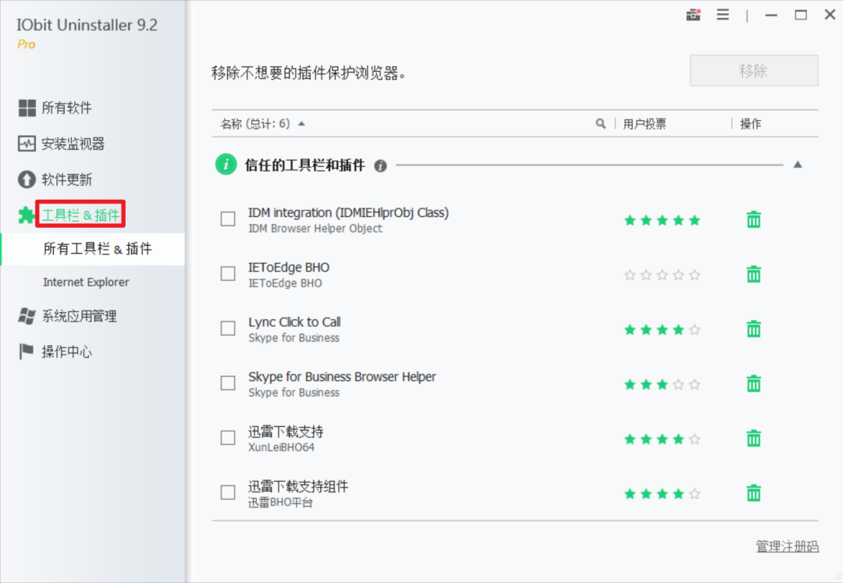The image size is (843, 583).
Task: Sort list by name using header arrow
Action: (x=301, y=123)
